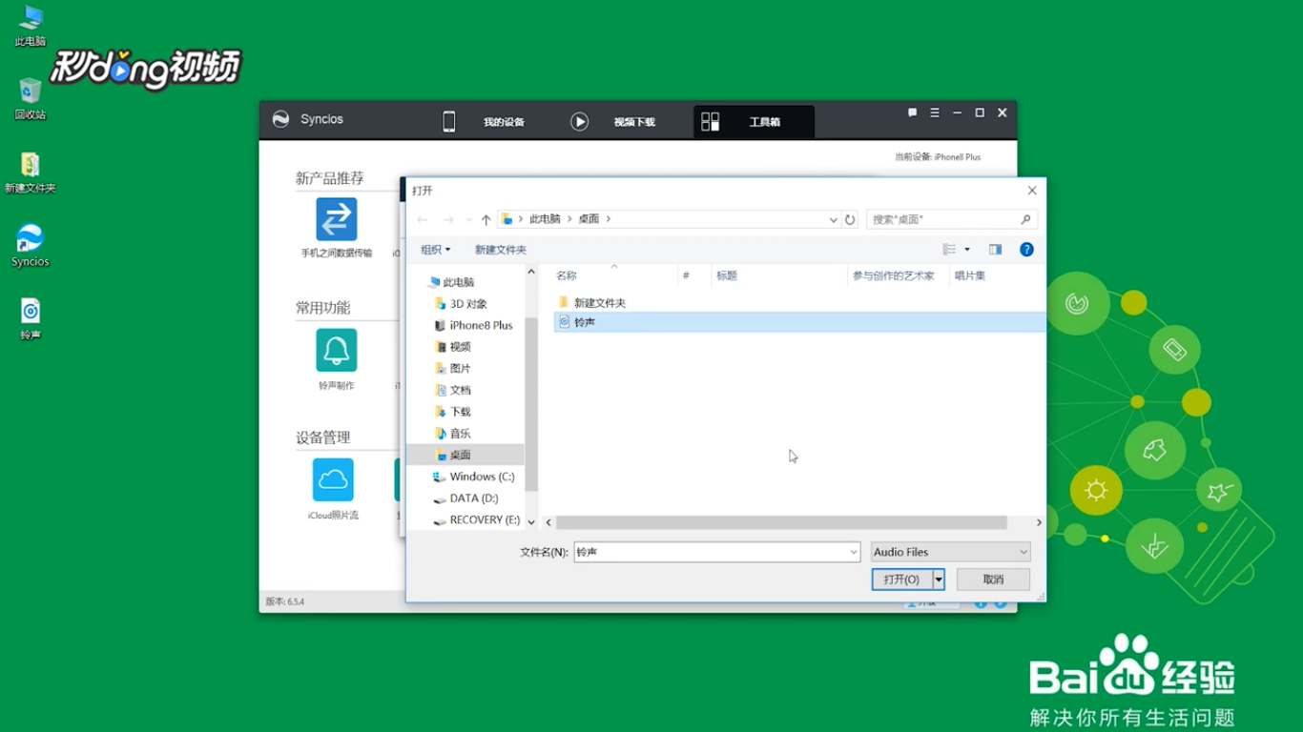Viewport: 1303px width, 732px height.
Task: Switch to 我的设备 tab in Syncios
Action: click(485, 122)
